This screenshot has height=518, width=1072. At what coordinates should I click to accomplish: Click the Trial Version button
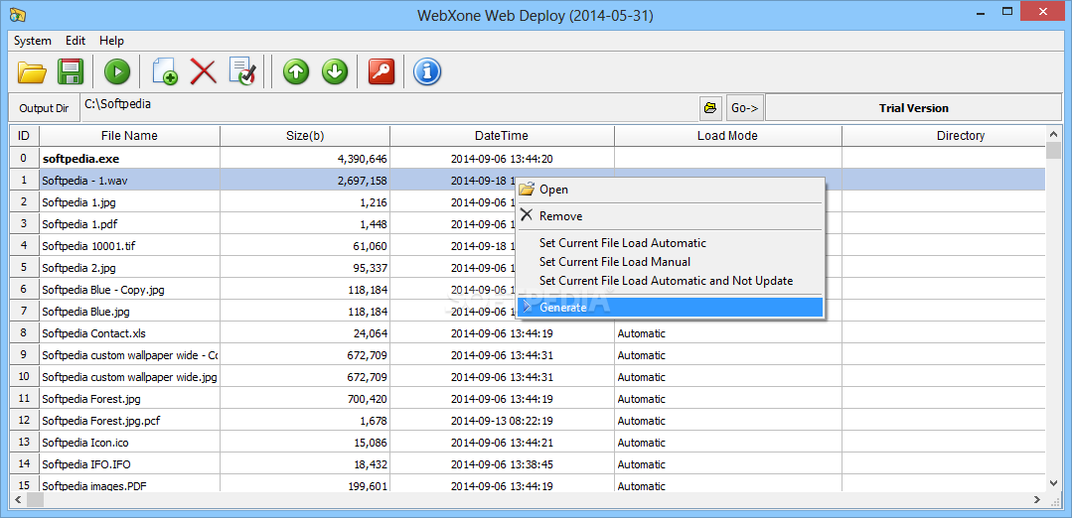coord(913,108)
